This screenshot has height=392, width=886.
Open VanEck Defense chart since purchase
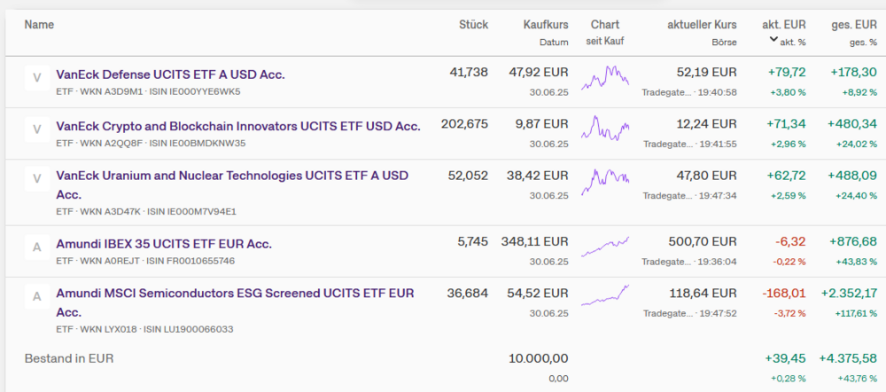(x=605, y=77)
